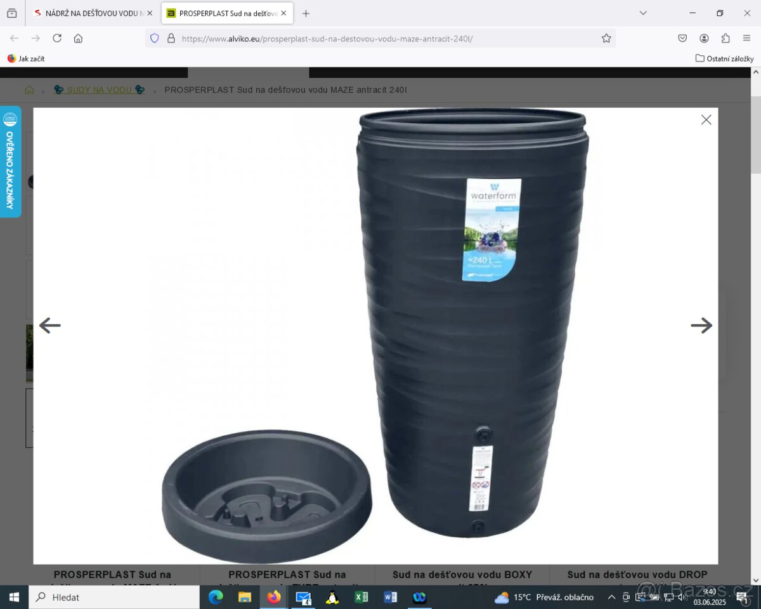The image size is (761, 609).
Task: Open Excel from the taskbar
Action: coord(361,597)
